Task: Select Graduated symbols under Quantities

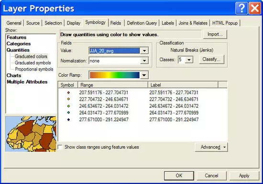Action: click(33, 63)
